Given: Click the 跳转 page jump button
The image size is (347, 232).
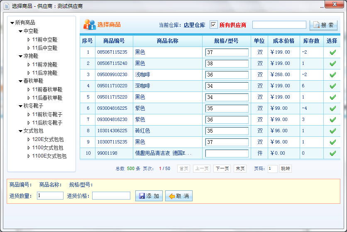Looking at the screenshot, I should coord(286,169).
